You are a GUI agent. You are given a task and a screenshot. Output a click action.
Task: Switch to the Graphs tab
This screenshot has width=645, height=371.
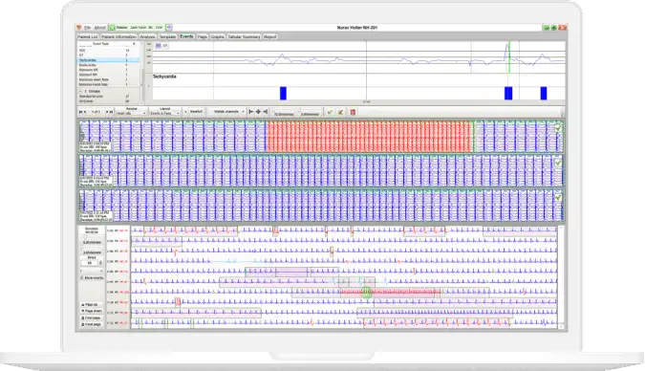coord(218,36)
